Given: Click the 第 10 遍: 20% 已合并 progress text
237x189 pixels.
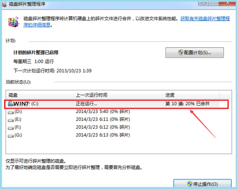Looking at the screenshot, I should 187,104.
